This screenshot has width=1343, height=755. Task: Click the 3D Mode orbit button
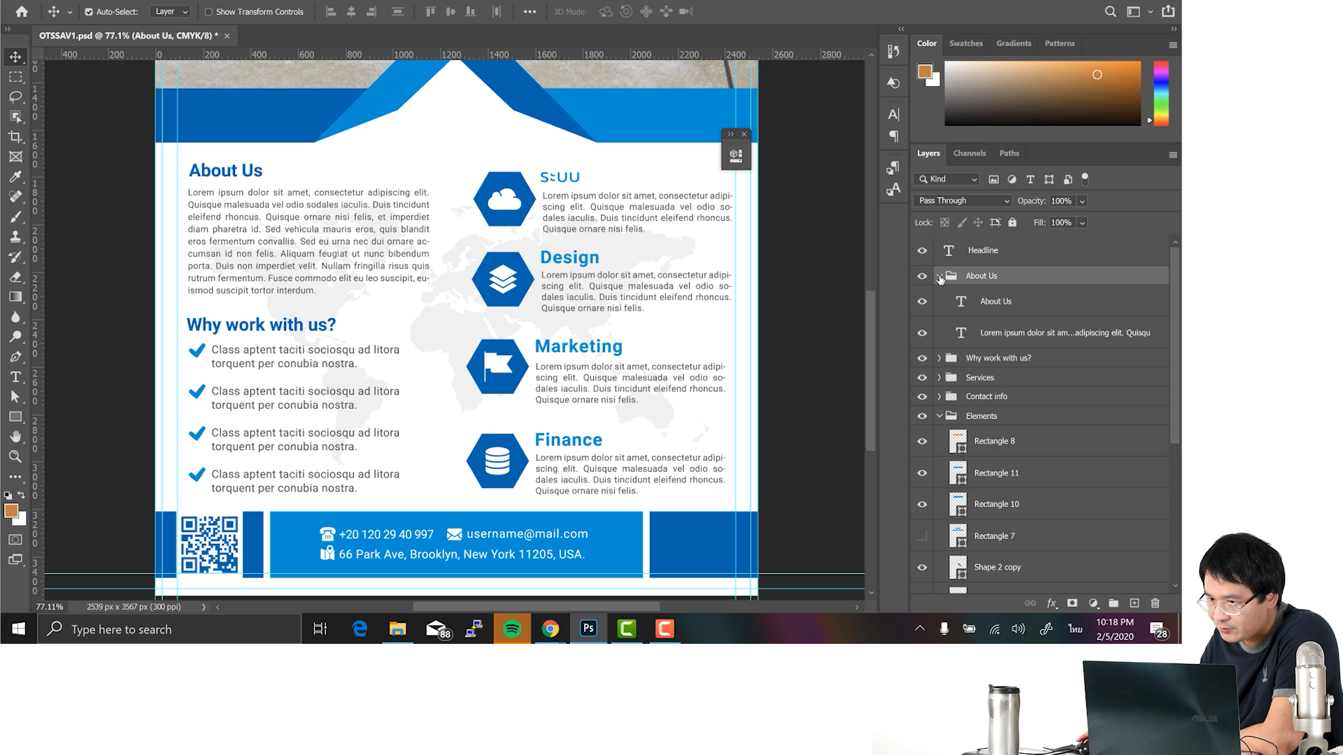(606, 12)
